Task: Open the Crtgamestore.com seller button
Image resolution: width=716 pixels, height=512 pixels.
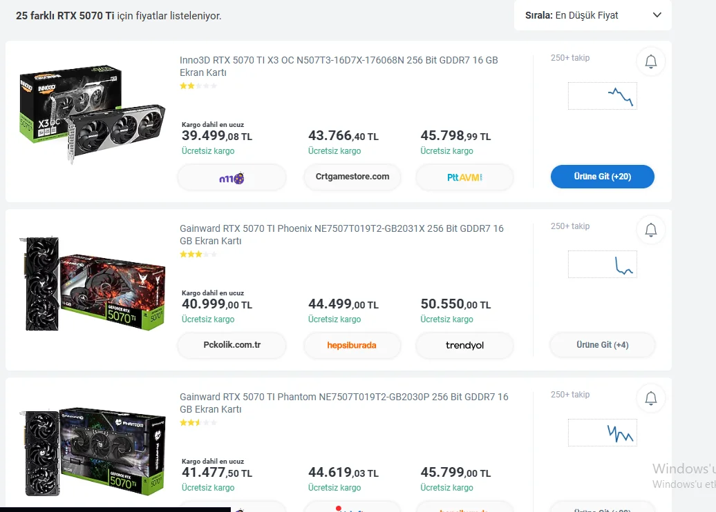Action: (x=352, y=177)
